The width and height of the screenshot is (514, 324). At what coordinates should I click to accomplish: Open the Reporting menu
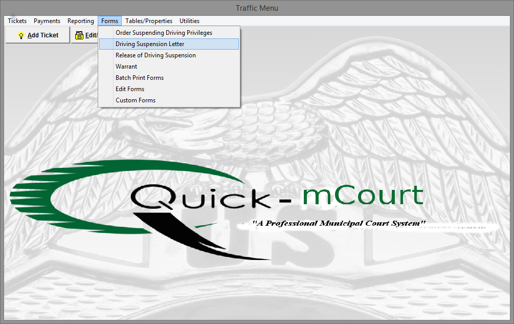pos(81,21)
